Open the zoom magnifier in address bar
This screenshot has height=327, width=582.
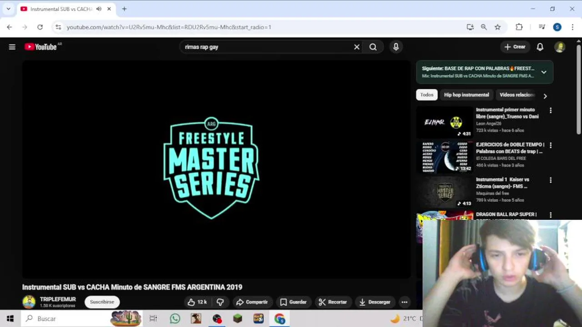(484, 27)
